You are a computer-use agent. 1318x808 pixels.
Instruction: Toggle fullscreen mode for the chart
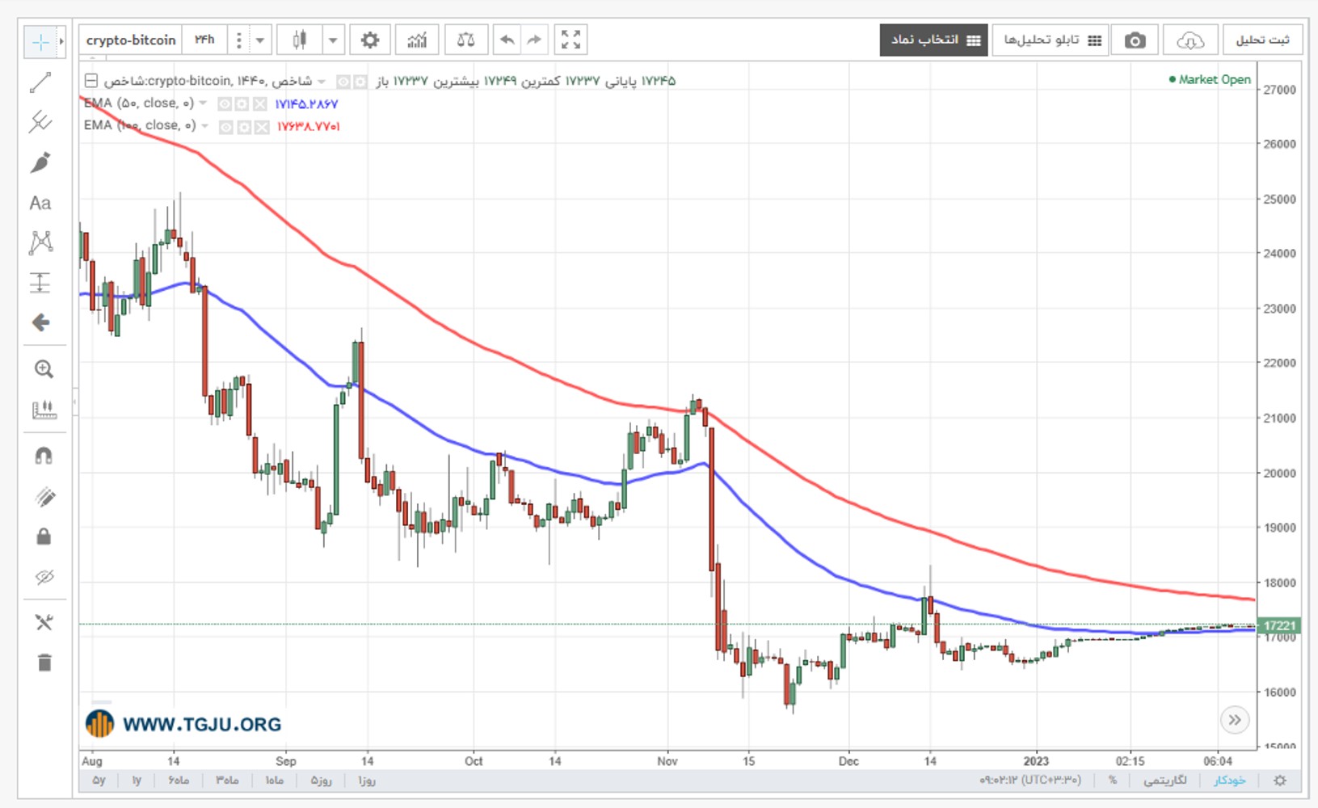571,40
